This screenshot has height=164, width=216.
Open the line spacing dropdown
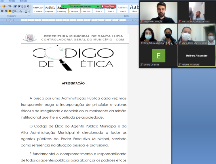point(15,11)
